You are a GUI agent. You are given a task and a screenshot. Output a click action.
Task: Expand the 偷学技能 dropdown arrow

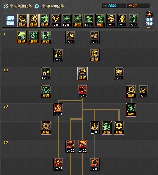149,28
